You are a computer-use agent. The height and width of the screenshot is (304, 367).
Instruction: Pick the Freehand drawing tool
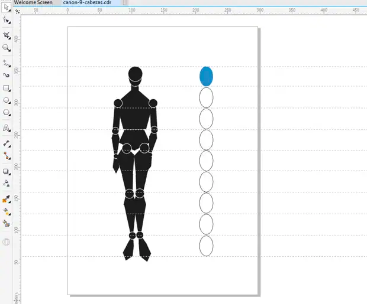[7, 63]
